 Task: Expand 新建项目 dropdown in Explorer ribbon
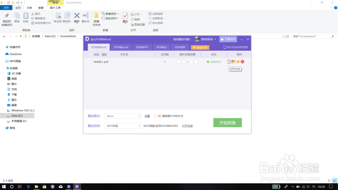pos(118,14)
